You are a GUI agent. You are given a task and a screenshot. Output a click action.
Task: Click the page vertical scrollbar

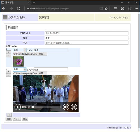pyautogui.click(x=139, y=71)
